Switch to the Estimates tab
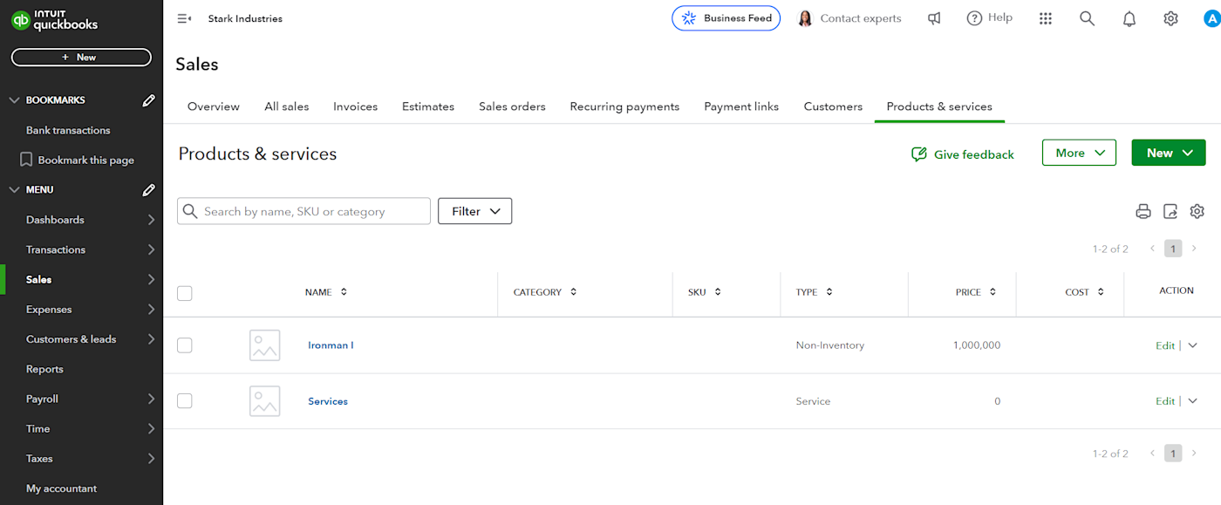1221x505 pixels. pyautogui.click(x=428, y=106)
